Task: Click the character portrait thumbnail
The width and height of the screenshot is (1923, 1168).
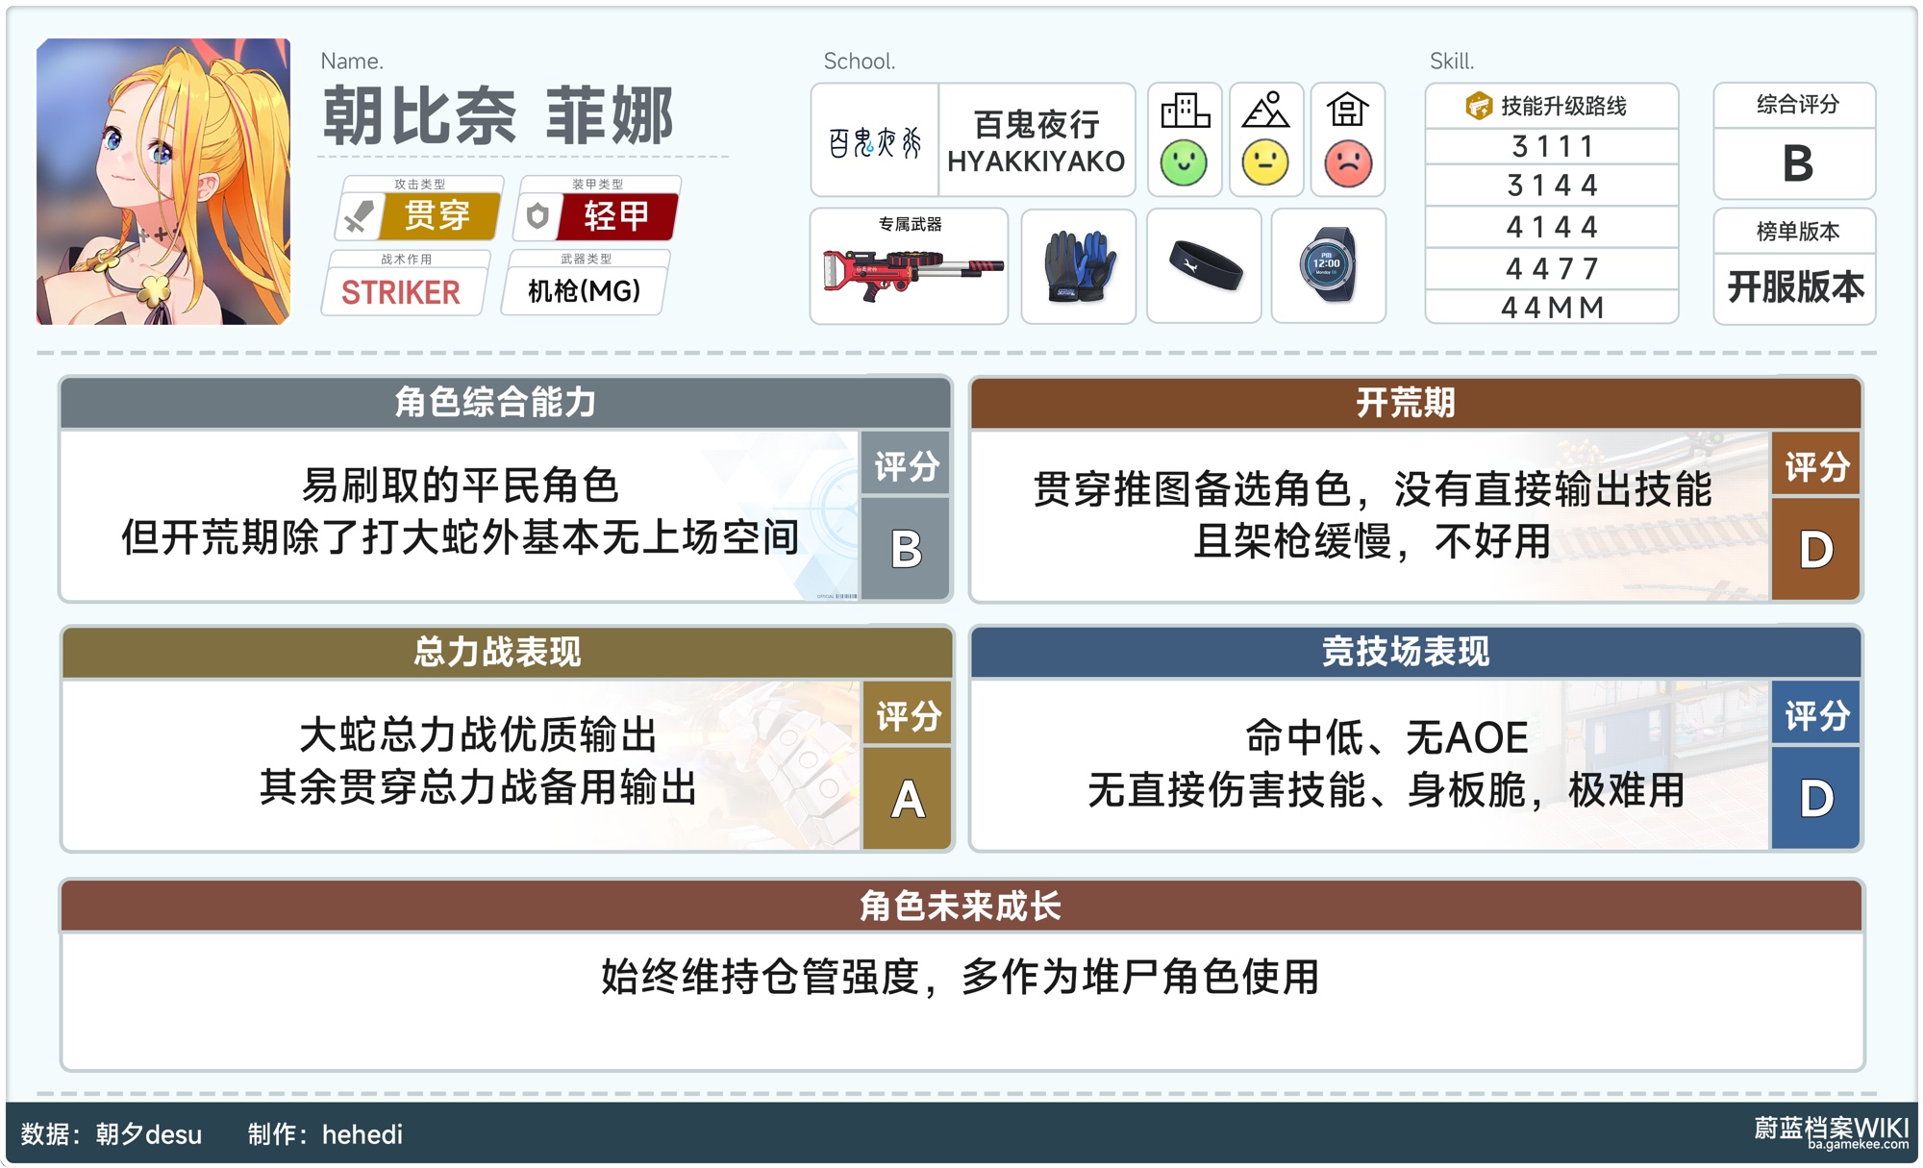Action: click(x=163, y=182)
